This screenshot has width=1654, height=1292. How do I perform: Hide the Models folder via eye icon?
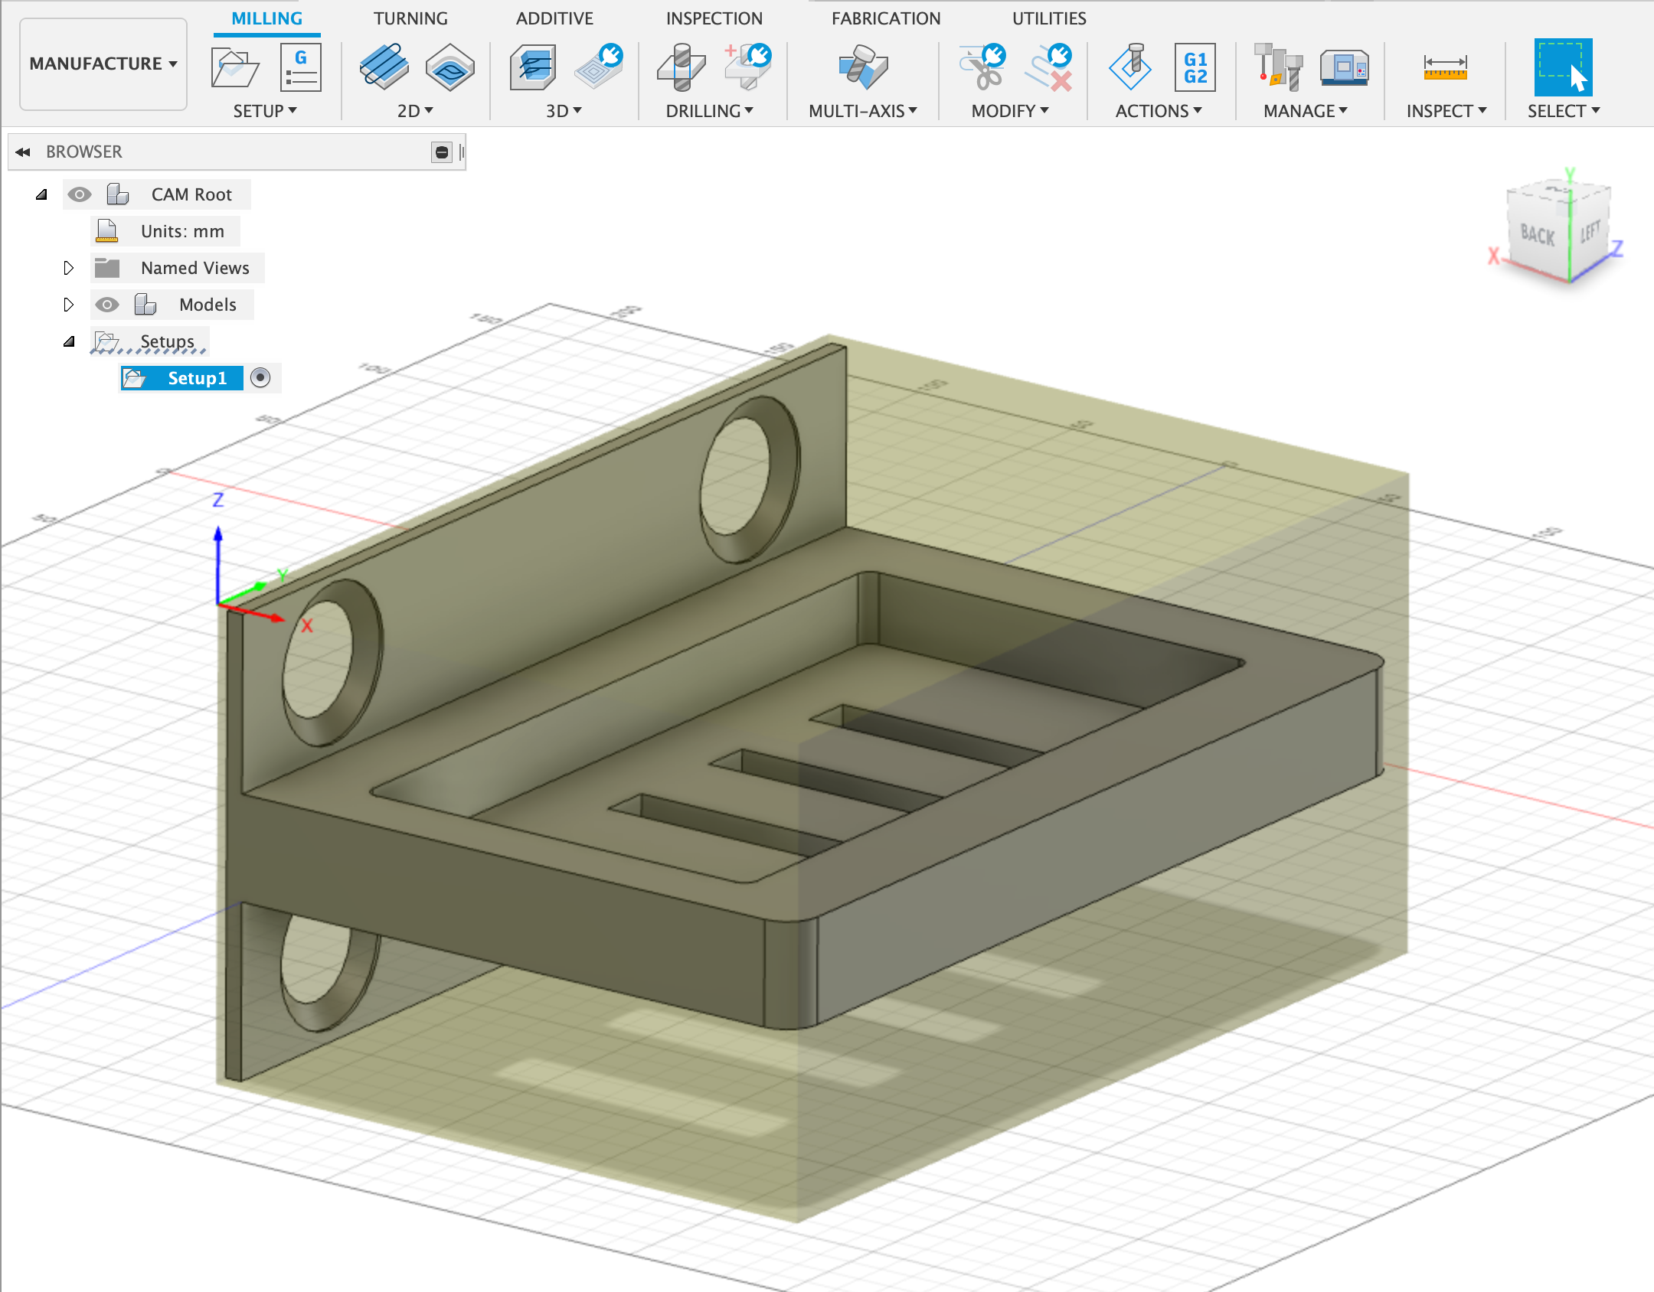106,305
